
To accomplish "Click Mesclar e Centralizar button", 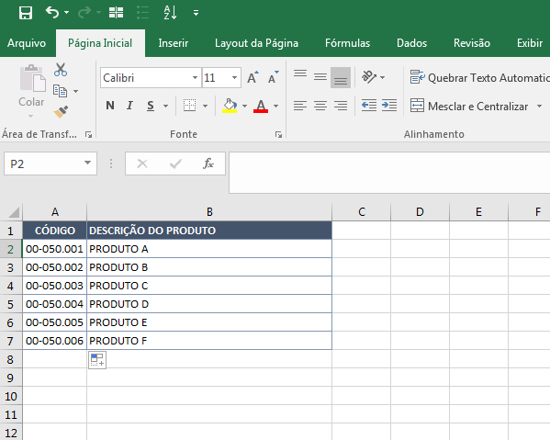I will (x=468, y=106).
